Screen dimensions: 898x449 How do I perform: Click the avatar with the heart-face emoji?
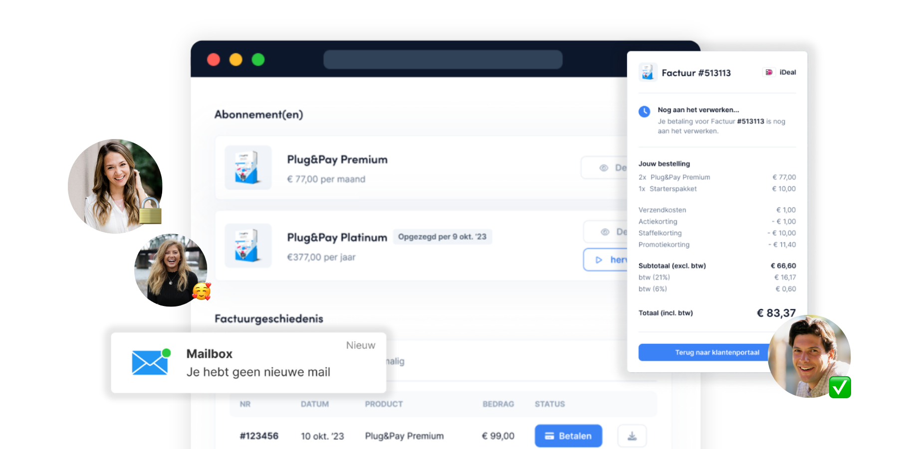(171, 270)
